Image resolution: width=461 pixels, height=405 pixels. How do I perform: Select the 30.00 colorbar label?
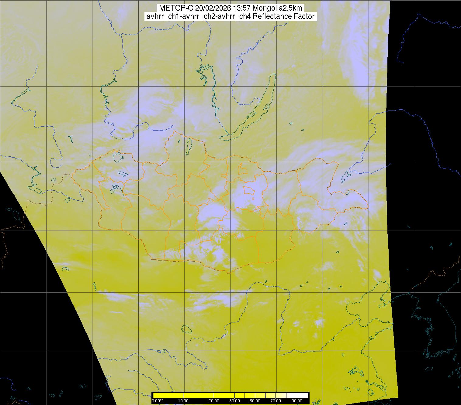tap(234, 401)
